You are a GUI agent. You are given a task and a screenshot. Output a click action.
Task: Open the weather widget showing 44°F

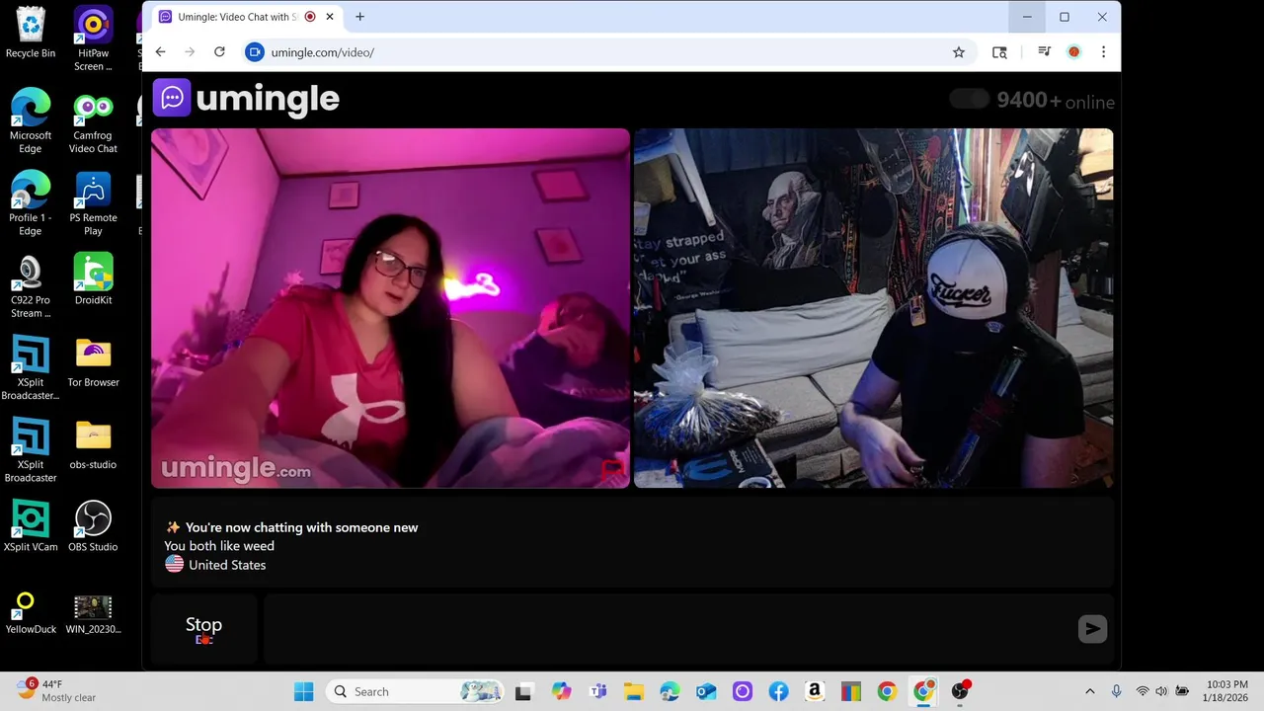(x=57, y=691)
